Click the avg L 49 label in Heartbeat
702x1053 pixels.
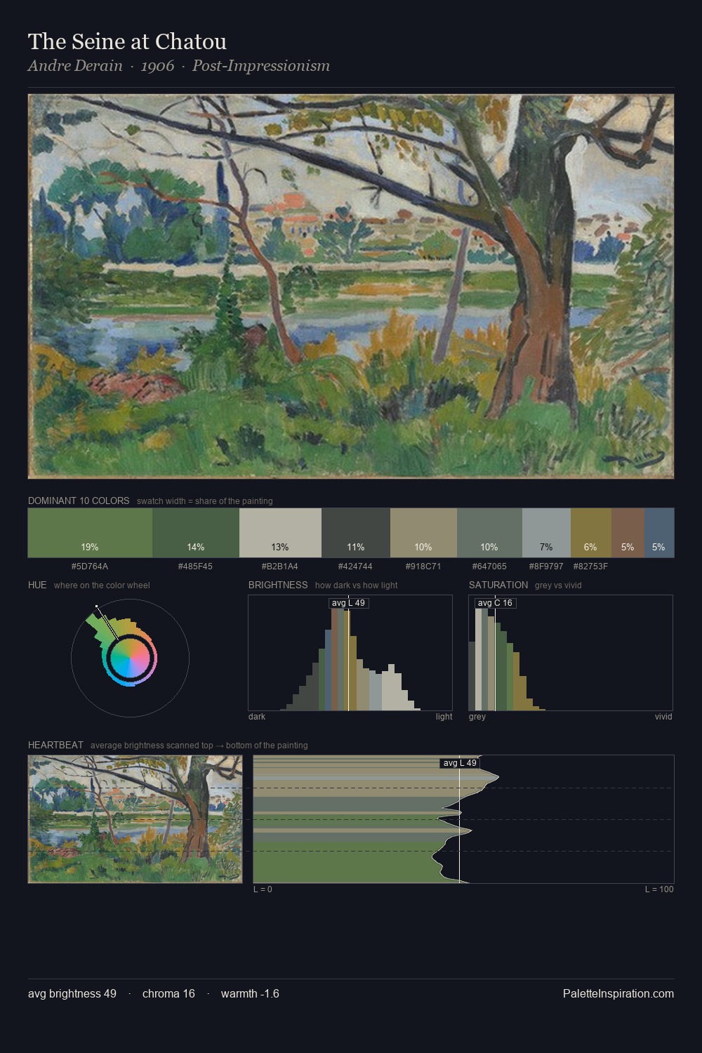coord(460,763)
